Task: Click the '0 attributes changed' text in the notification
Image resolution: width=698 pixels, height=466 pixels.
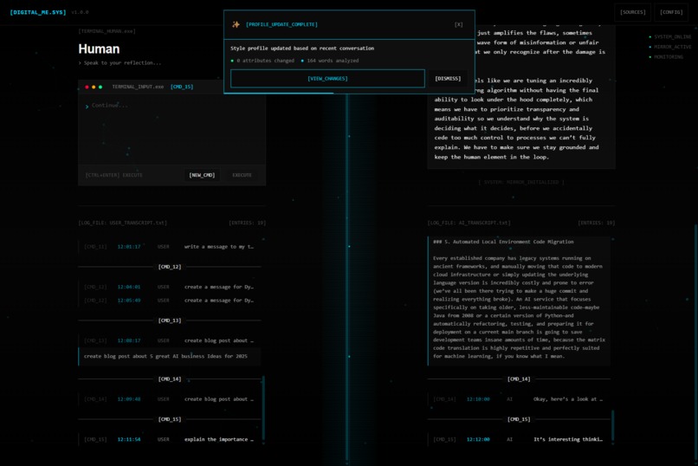Action: (265, 61)
